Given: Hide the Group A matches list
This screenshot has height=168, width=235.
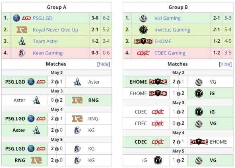Looking at the screenshot, I should (103, 64).
